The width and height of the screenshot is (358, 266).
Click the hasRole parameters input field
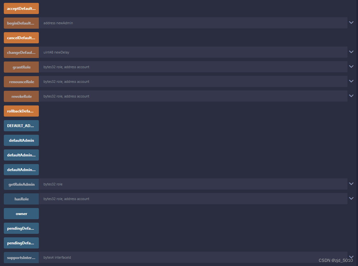tap(193, 199)
